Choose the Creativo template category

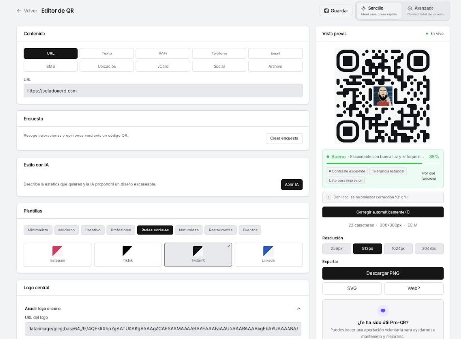[x=93, y=230]
